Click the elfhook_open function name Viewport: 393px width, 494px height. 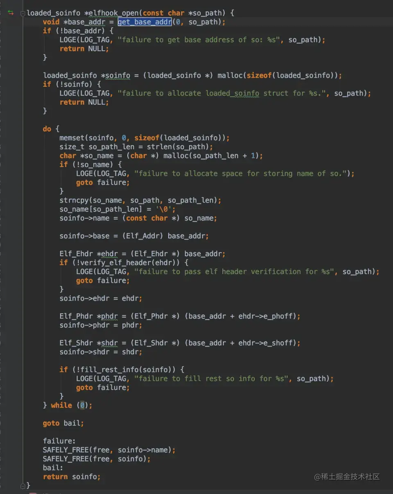pyautogui.click(x=113, y=14)
